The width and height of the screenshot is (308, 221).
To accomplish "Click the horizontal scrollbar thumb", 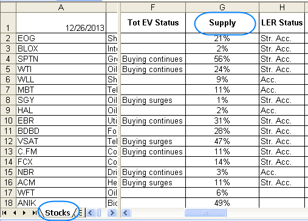I will pyautogui.click(x=205, y=213).
